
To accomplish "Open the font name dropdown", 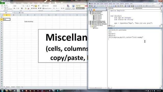I will coord(22,6).
